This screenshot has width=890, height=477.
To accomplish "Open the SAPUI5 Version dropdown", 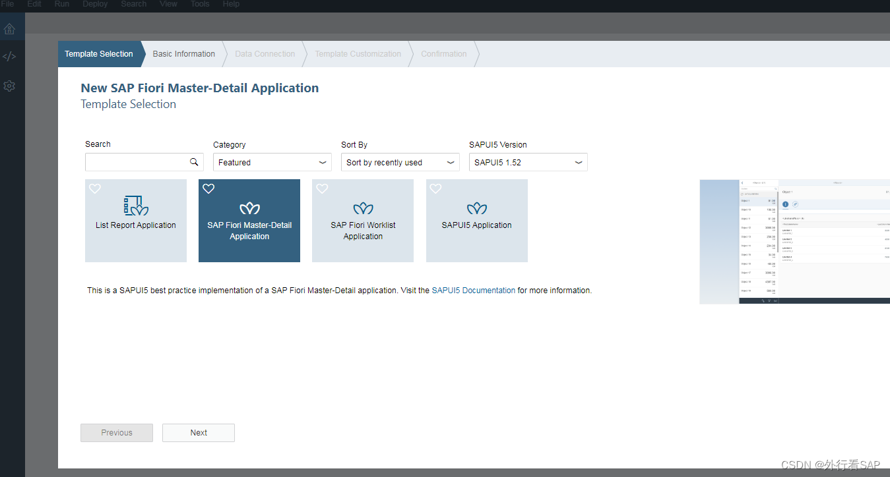I will pyautogui.click(x=528, y=162).
